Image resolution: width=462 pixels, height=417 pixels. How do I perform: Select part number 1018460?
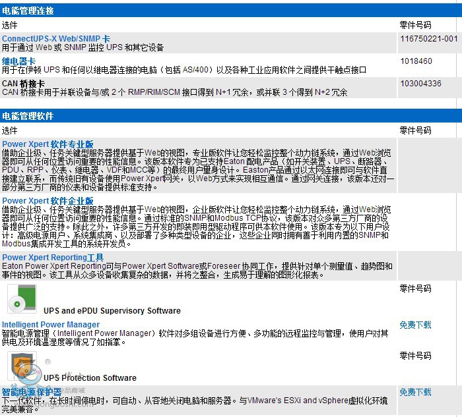tap(416, 61)
